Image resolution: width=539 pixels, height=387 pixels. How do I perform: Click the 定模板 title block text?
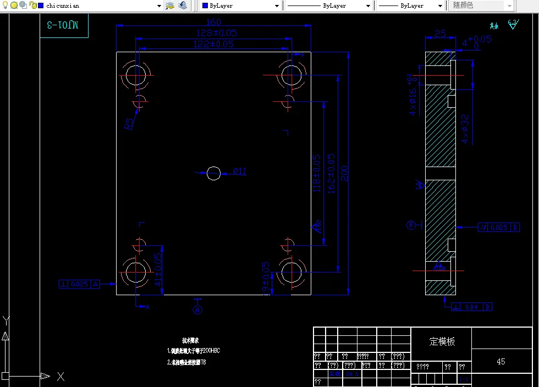coord(442,341)
